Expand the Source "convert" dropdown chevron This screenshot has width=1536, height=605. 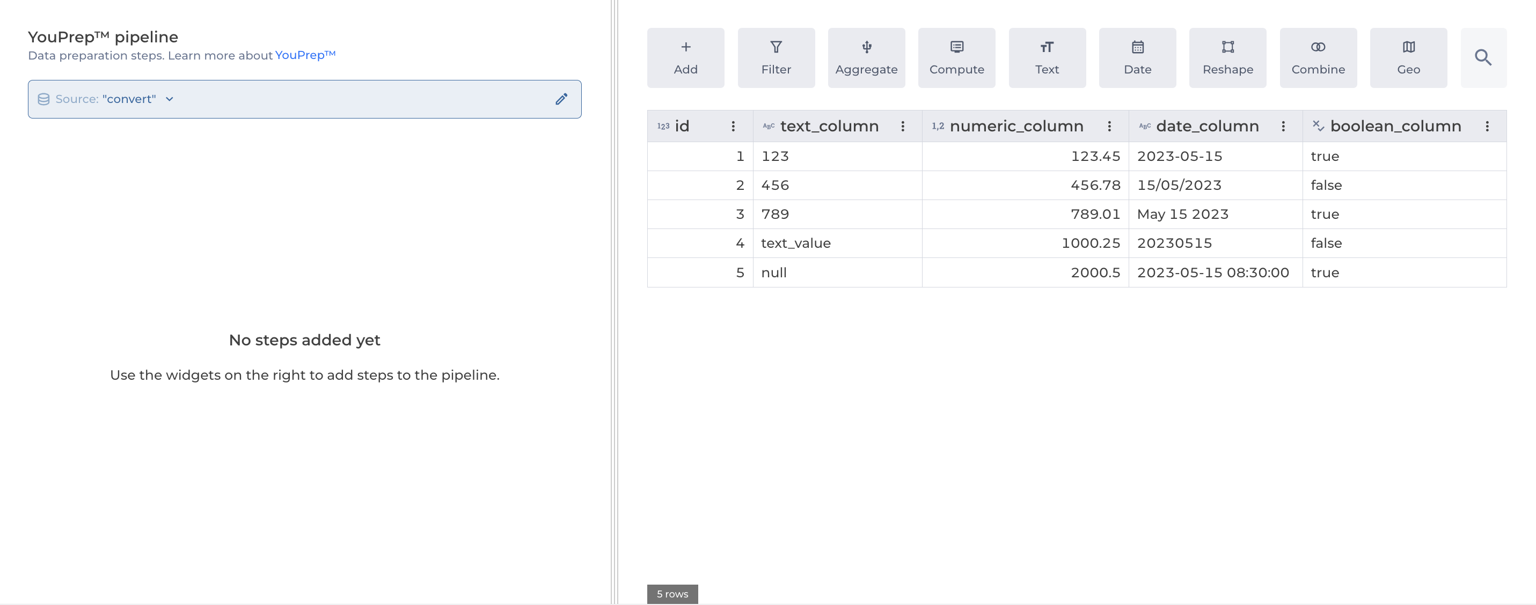point(170,99)
